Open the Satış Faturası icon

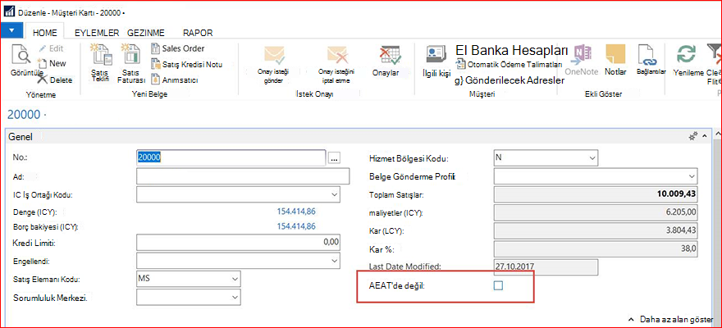pyautogui.click(x=130, y=54)
